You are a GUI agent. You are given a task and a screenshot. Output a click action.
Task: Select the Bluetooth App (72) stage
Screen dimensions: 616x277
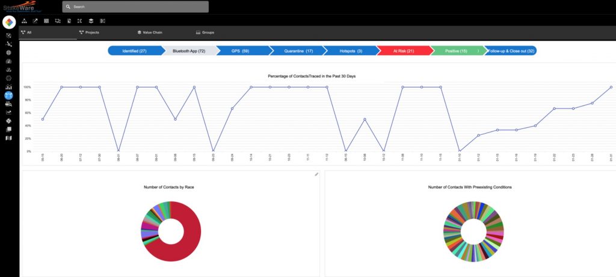[189, 51]
